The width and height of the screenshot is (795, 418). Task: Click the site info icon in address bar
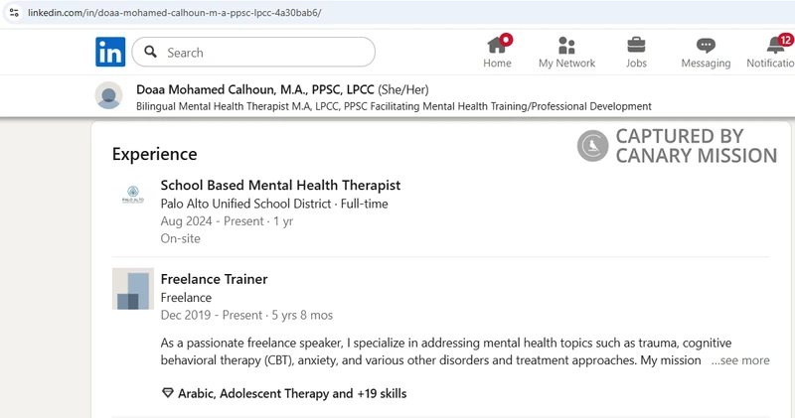[x=13, y=10]
